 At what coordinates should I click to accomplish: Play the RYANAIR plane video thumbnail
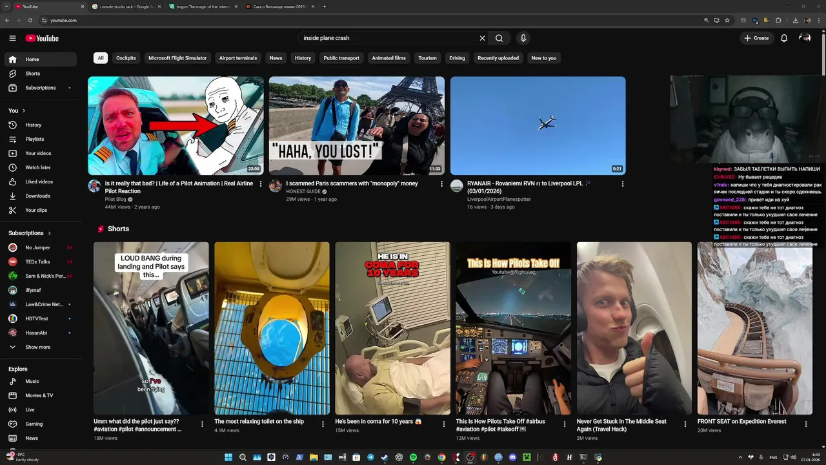tap(538, 126)
